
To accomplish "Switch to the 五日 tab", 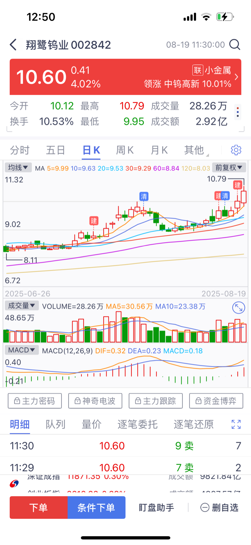I will 56,150.
